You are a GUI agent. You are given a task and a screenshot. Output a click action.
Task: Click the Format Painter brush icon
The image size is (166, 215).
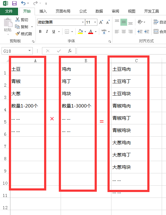(x=17, y=34)
